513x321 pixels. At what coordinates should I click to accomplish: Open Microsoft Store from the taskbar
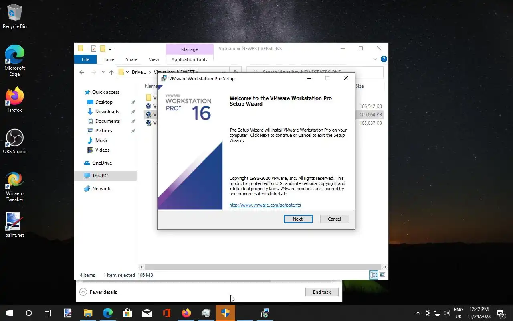click(x=127, y=313)
